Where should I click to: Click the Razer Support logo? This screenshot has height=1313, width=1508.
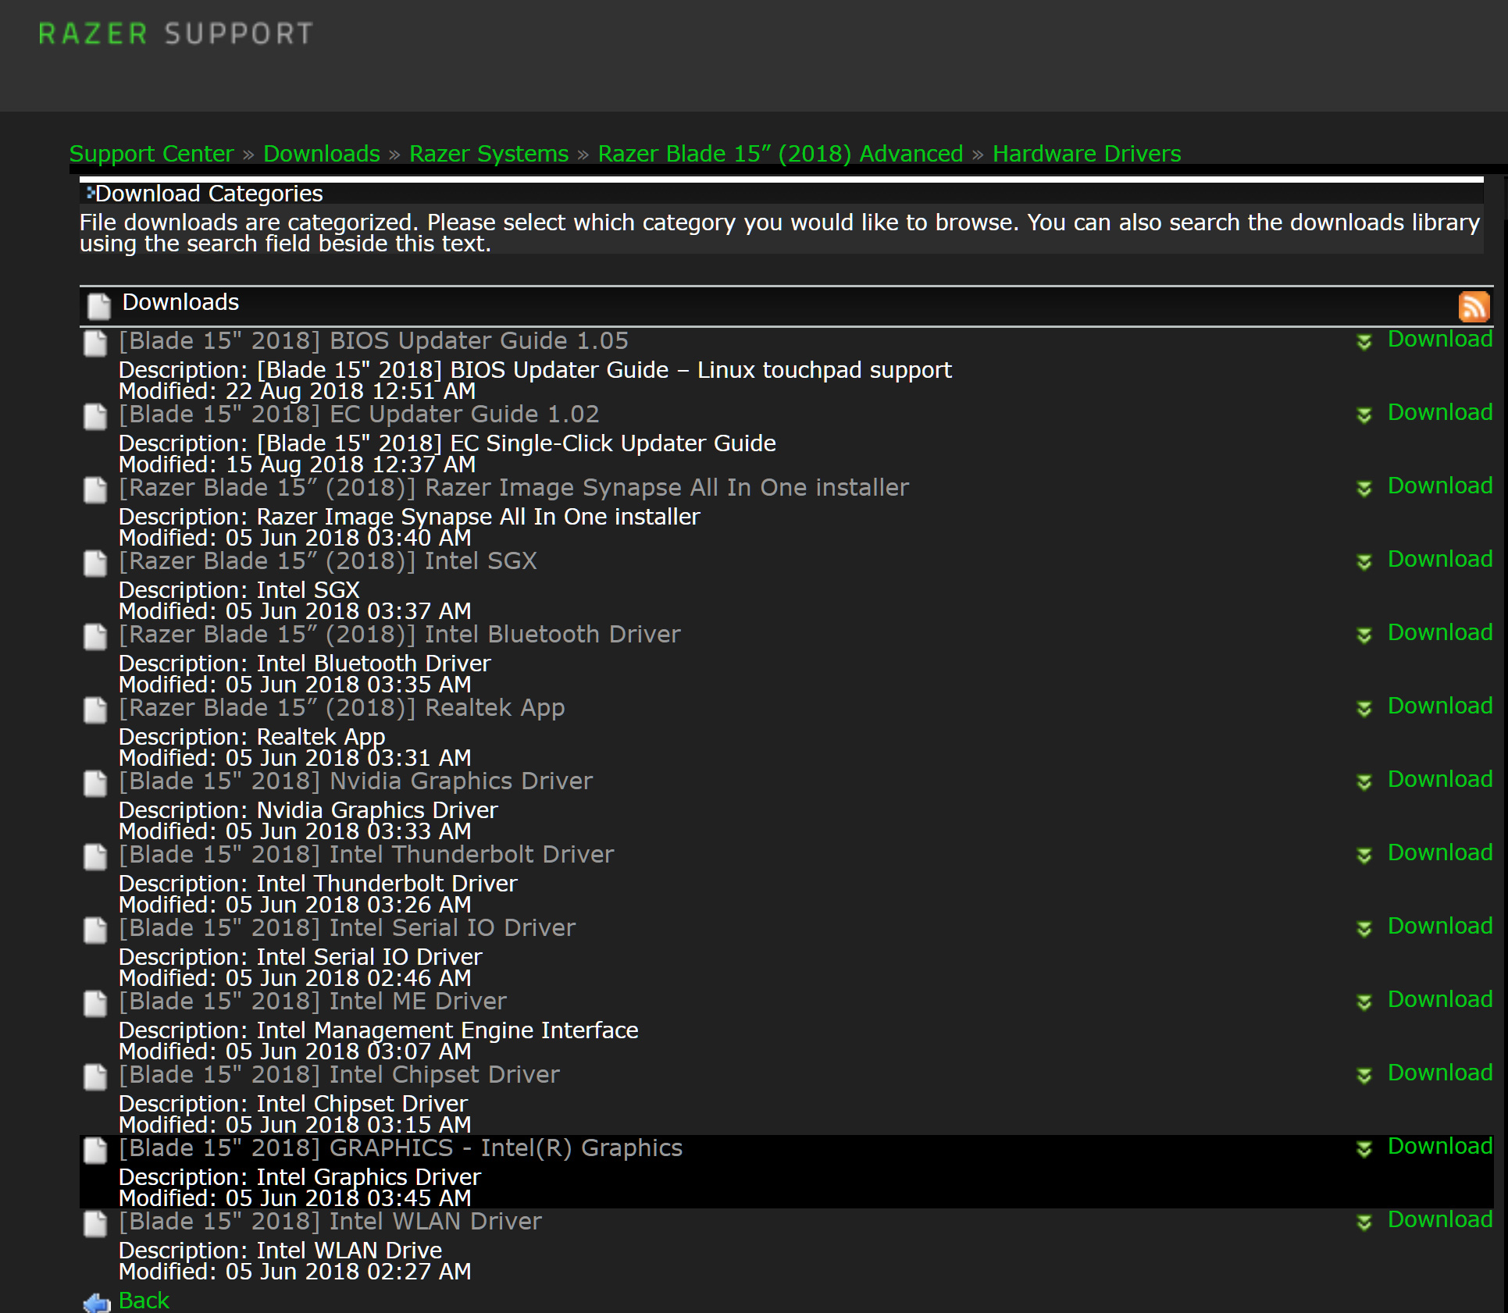coord(176,34)
